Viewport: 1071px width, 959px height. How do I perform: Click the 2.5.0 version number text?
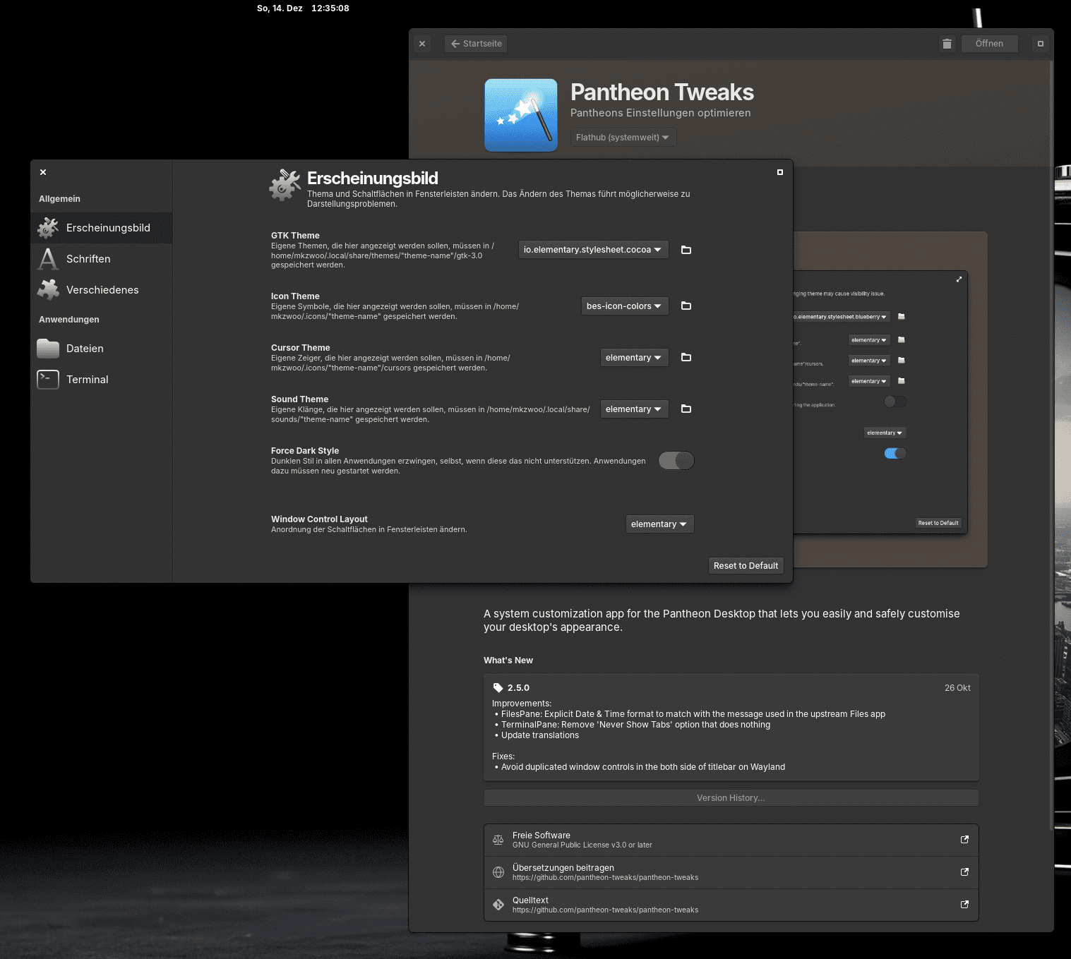(518, 688)
